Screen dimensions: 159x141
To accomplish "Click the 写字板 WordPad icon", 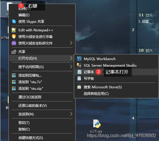I will pyautogui.click(x=79, y=78).
